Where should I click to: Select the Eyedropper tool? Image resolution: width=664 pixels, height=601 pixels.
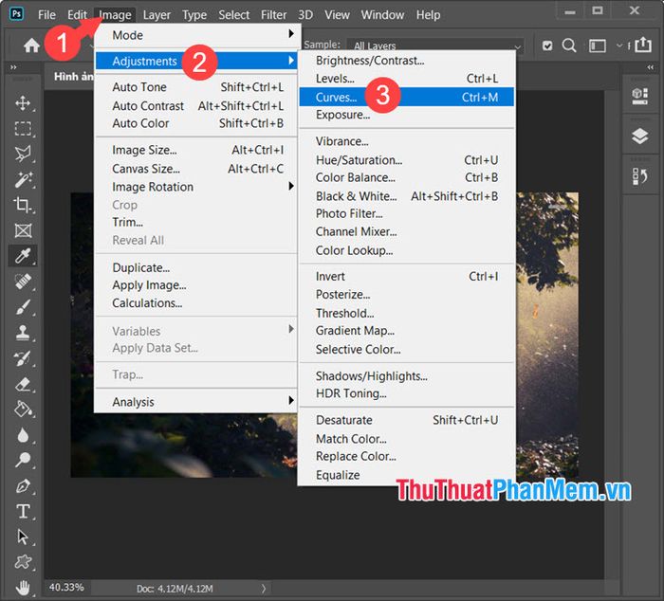[23, 256]
